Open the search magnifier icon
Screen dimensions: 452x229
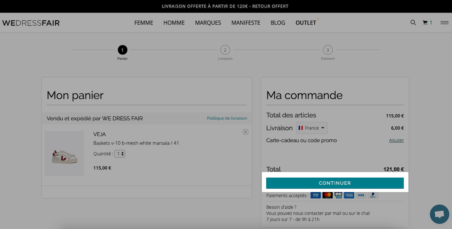(x=413, y=23)
